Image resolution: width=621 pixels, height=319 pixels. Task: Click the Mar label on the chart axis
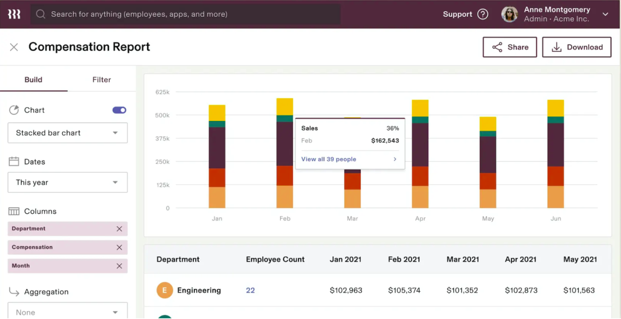[352, 218]
